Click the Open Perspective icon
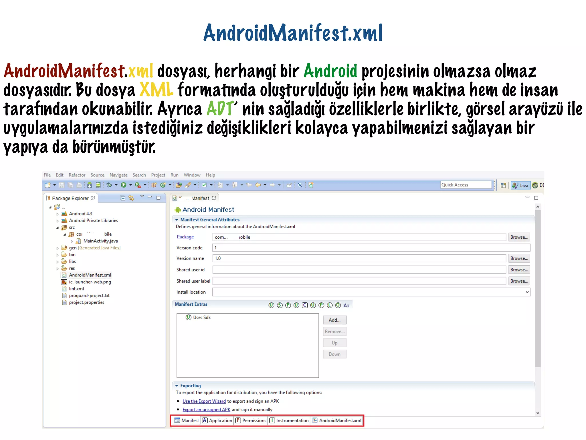 pos(503,185)
